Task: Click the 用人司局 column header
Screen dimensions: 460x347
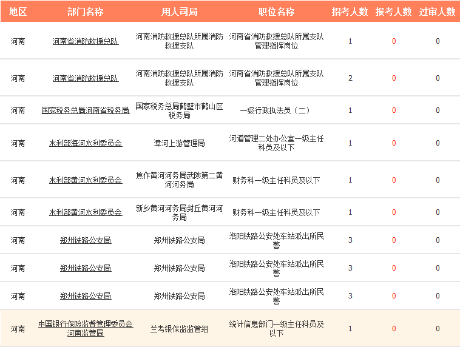Action: [x=179, y=12]
